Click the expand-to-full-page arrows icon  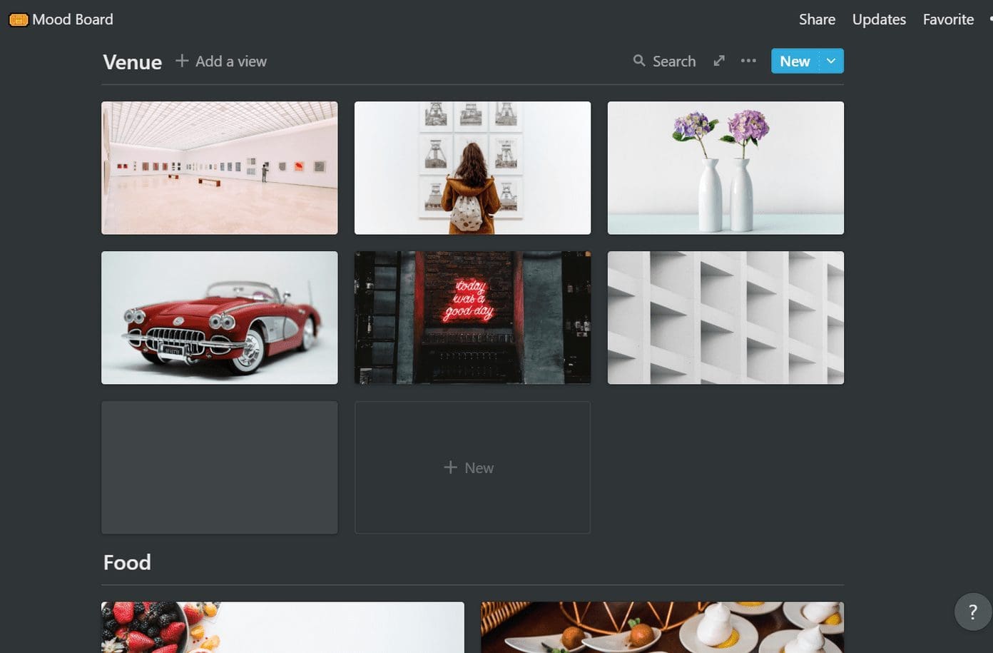(x=718, y=61)
